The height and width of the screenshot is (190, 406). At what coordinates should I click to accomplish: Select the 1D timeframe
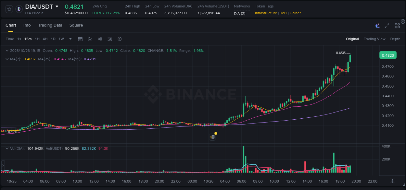point(53,39)
